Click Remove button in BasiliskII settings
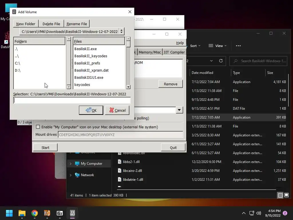This screenshot has height=220, width=293. coord(171,84)
